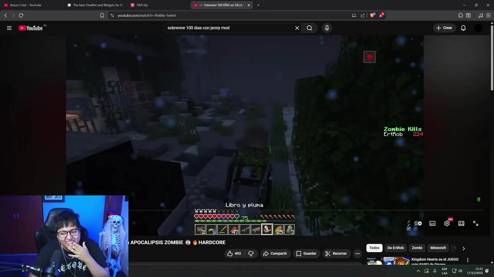This screenshot has height=277, width=494.
Task: Go back with browser back arrow
Action: pos(5,15)
